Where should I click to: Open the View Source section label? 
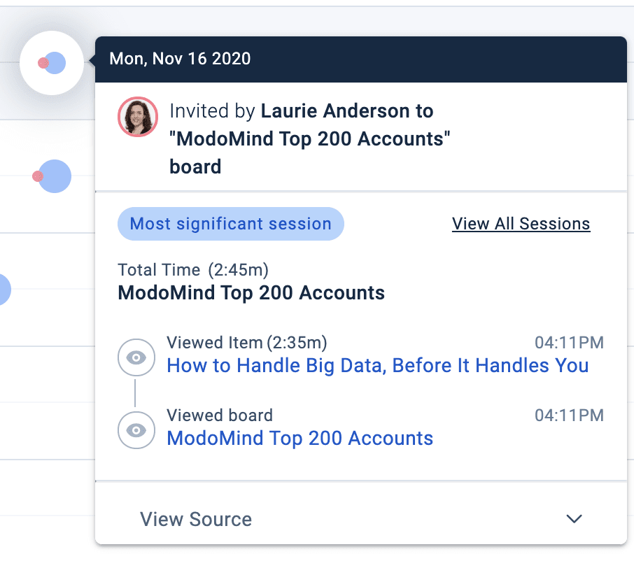click(196, 519)
